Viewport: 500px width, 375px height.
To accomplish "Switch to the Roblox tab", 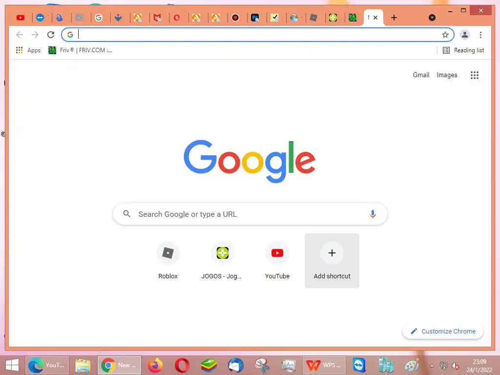I will point(313,18).
